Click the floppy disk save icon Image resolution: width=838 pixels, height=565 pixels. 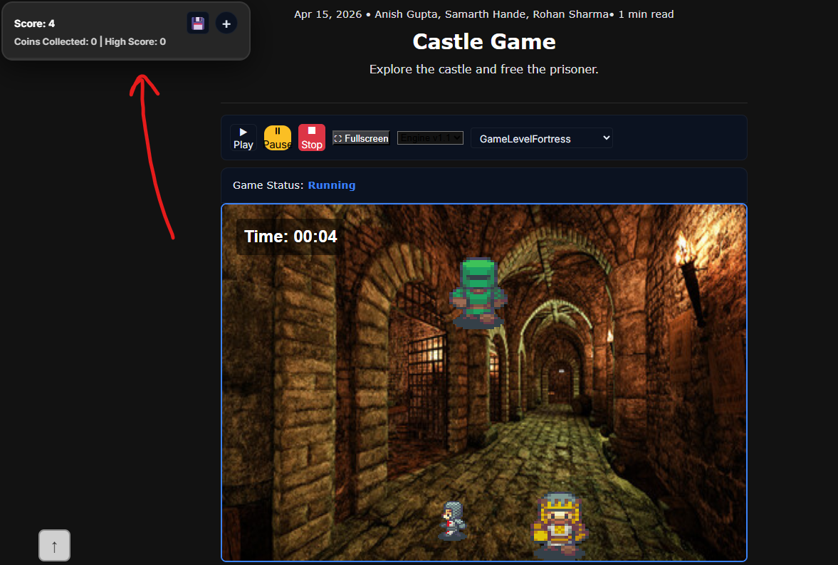point(198,24)
